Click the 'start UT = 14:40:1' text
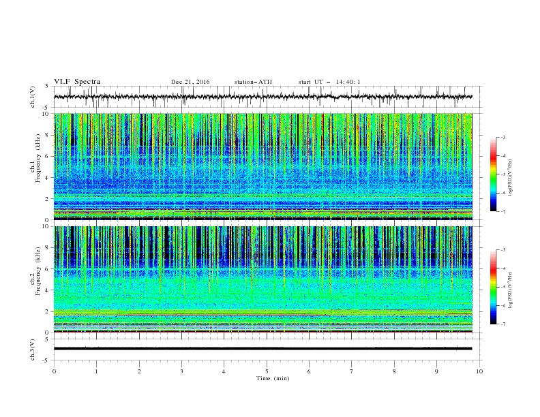This screenshot has height=417, width=540. (329, 82)
